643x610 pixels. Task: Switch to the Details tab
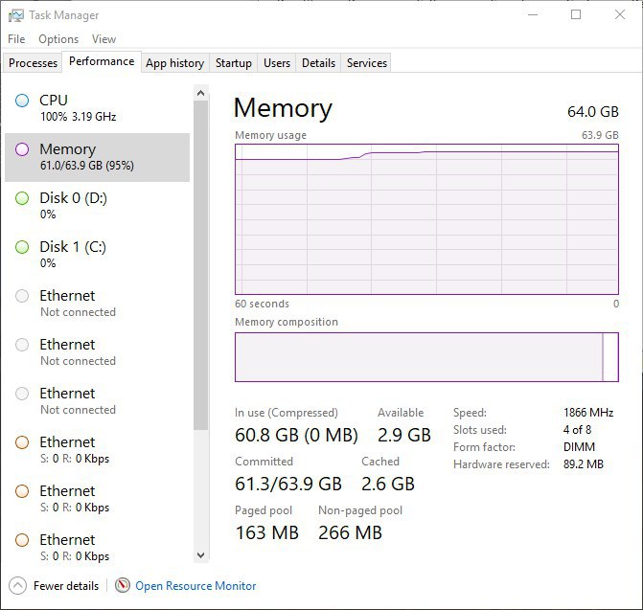pyautogui.click(x=319, y=63)
